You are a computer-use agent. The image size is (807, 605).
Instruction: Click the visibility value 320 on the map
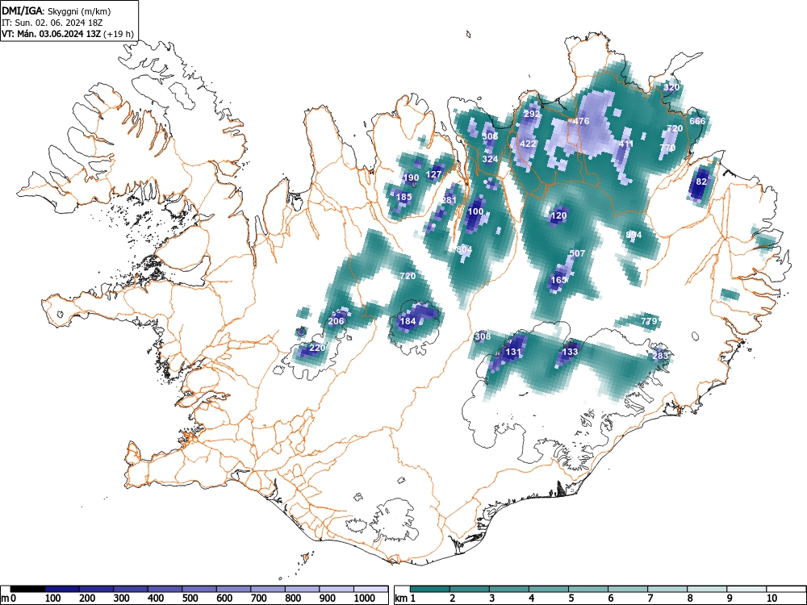click(x=671, y=87)
